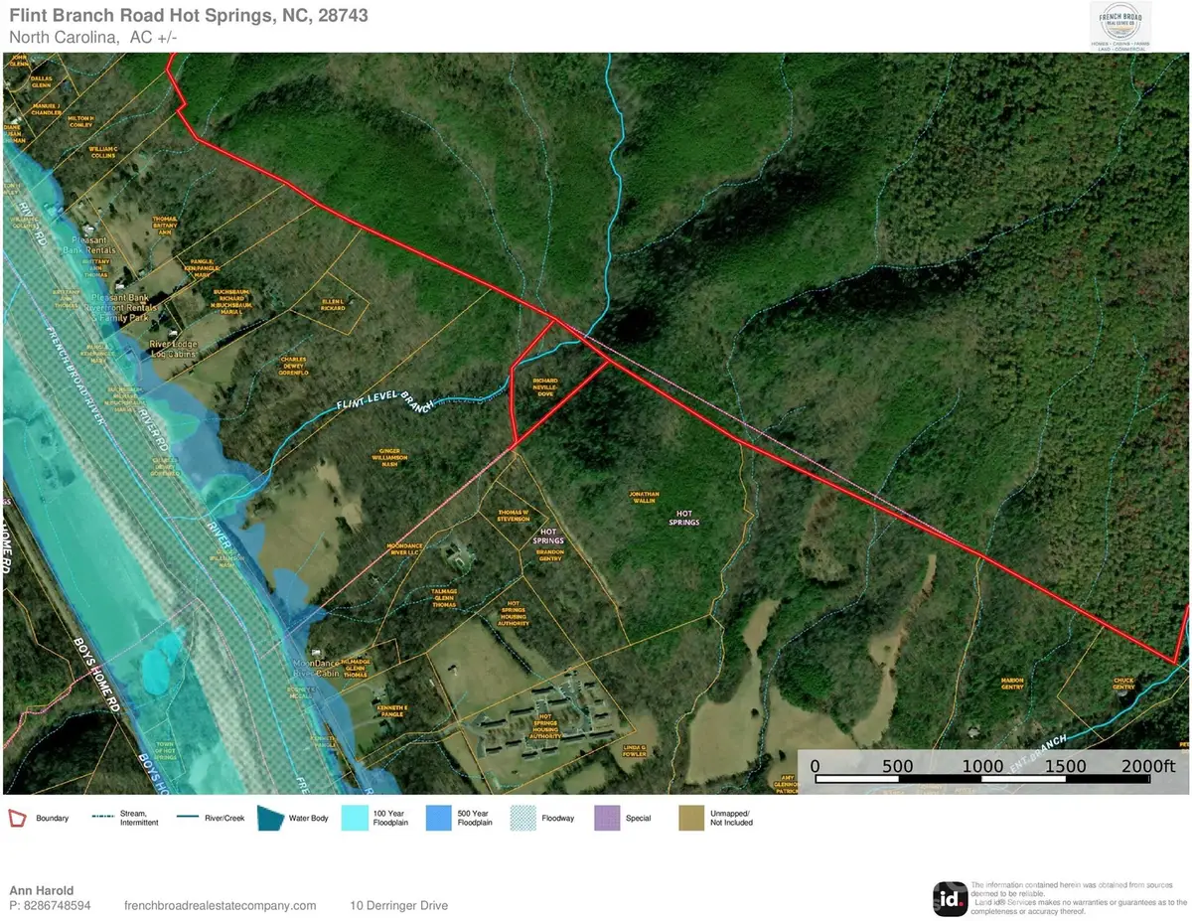This screenshot has height=921, width=1192.
Task: Click the Floodway pattern swatch
Action: click(523, 818)
